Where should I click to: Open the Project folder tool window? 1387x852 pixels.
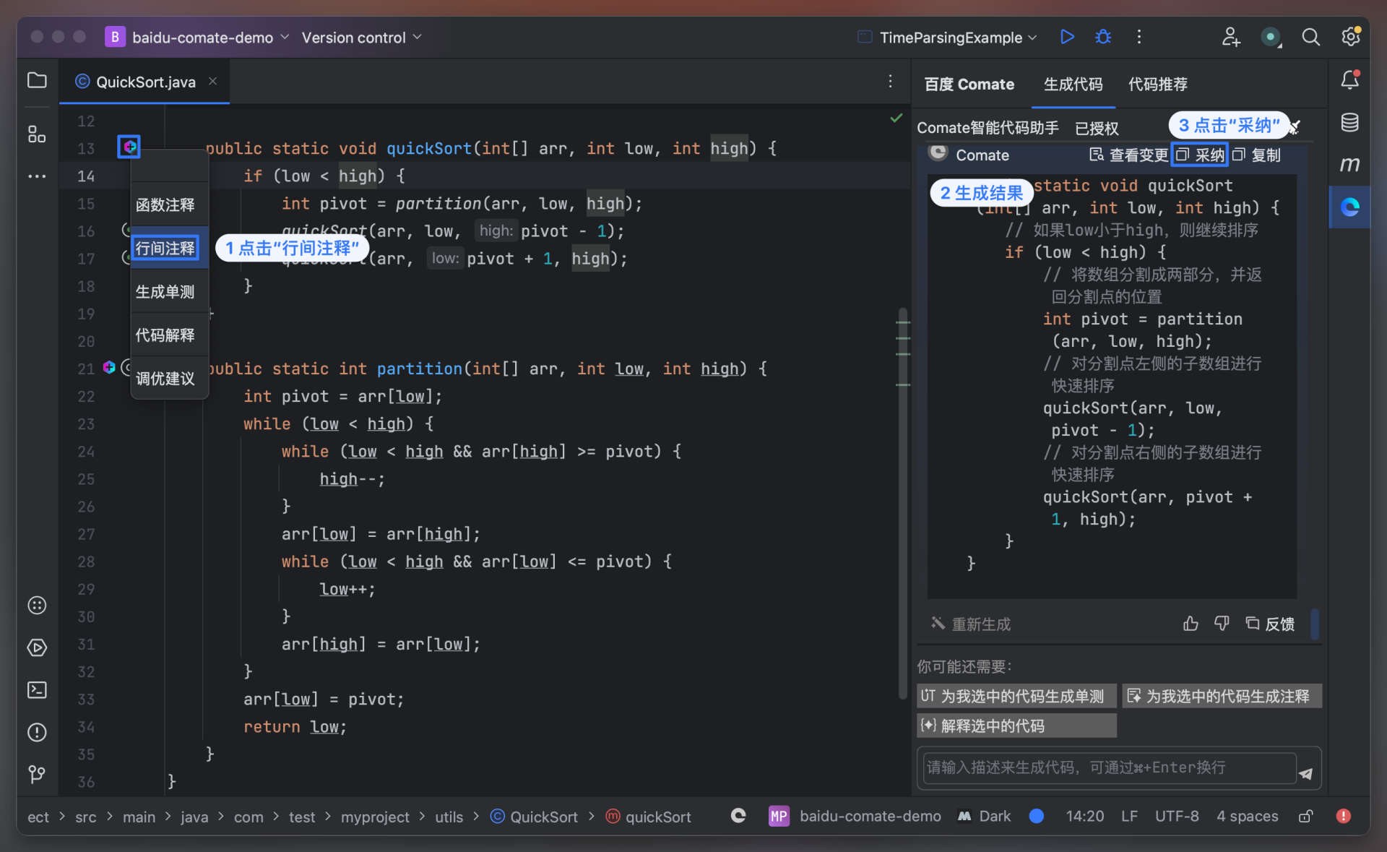37,80
